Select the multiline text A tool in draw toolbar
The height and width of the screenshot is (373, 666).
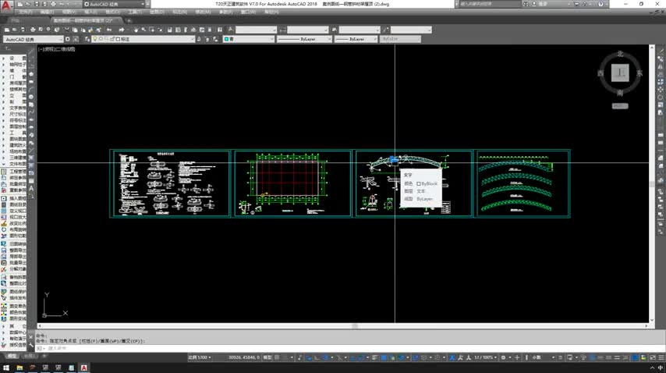click(x=31, y=188)
